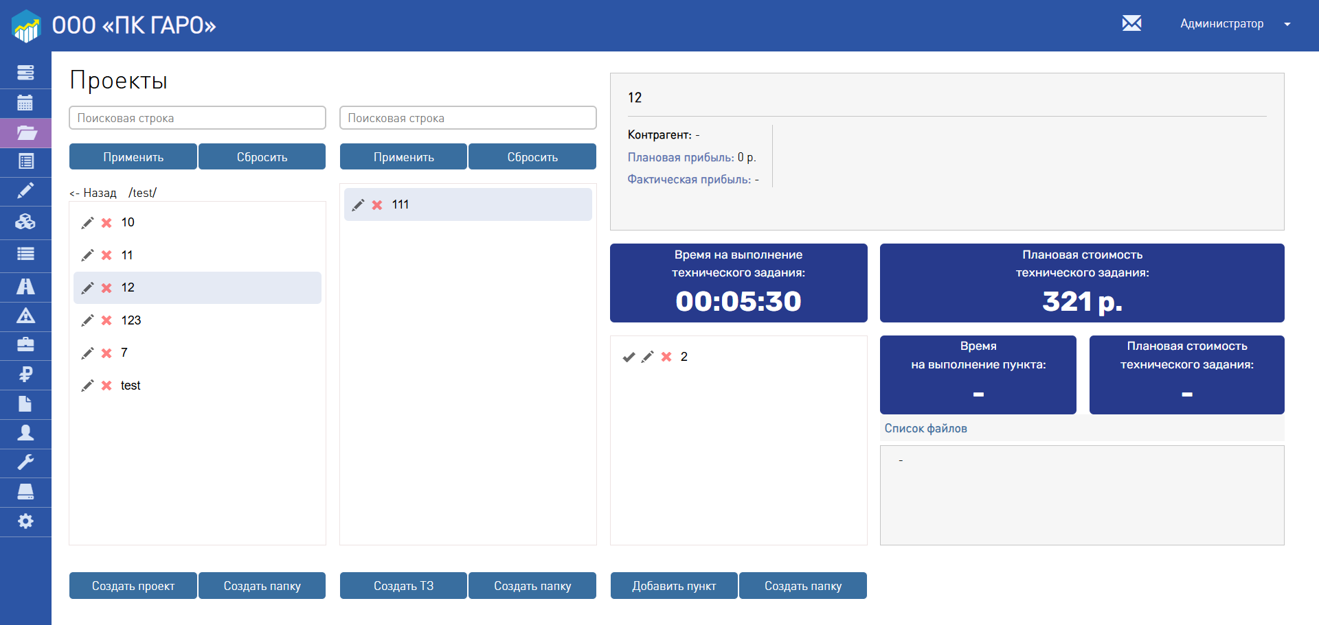Delete the test project with its red cross

(x=106, y=386)
